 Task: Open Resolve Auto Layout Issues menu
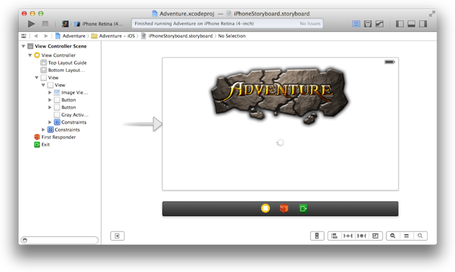pyautogui.click(x=361, y=236)
